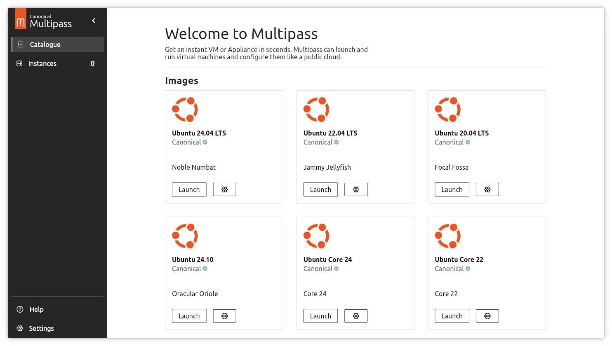The image size is (612, 346).
Task: Configure Ubuntu Core 22 via gear icon
Action: (x=487, y=316)
